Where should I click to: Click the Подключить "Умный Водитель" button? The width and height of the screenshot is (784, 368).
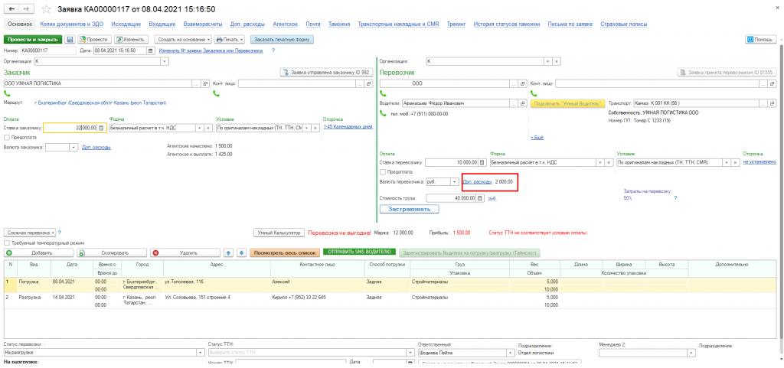click(567, 103)
